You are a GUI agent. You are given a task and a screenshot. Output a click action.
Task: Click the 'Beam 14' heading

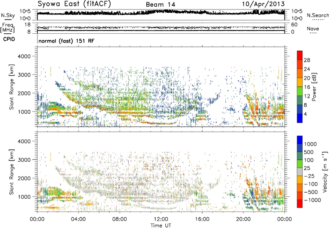[x=160, y=5]
